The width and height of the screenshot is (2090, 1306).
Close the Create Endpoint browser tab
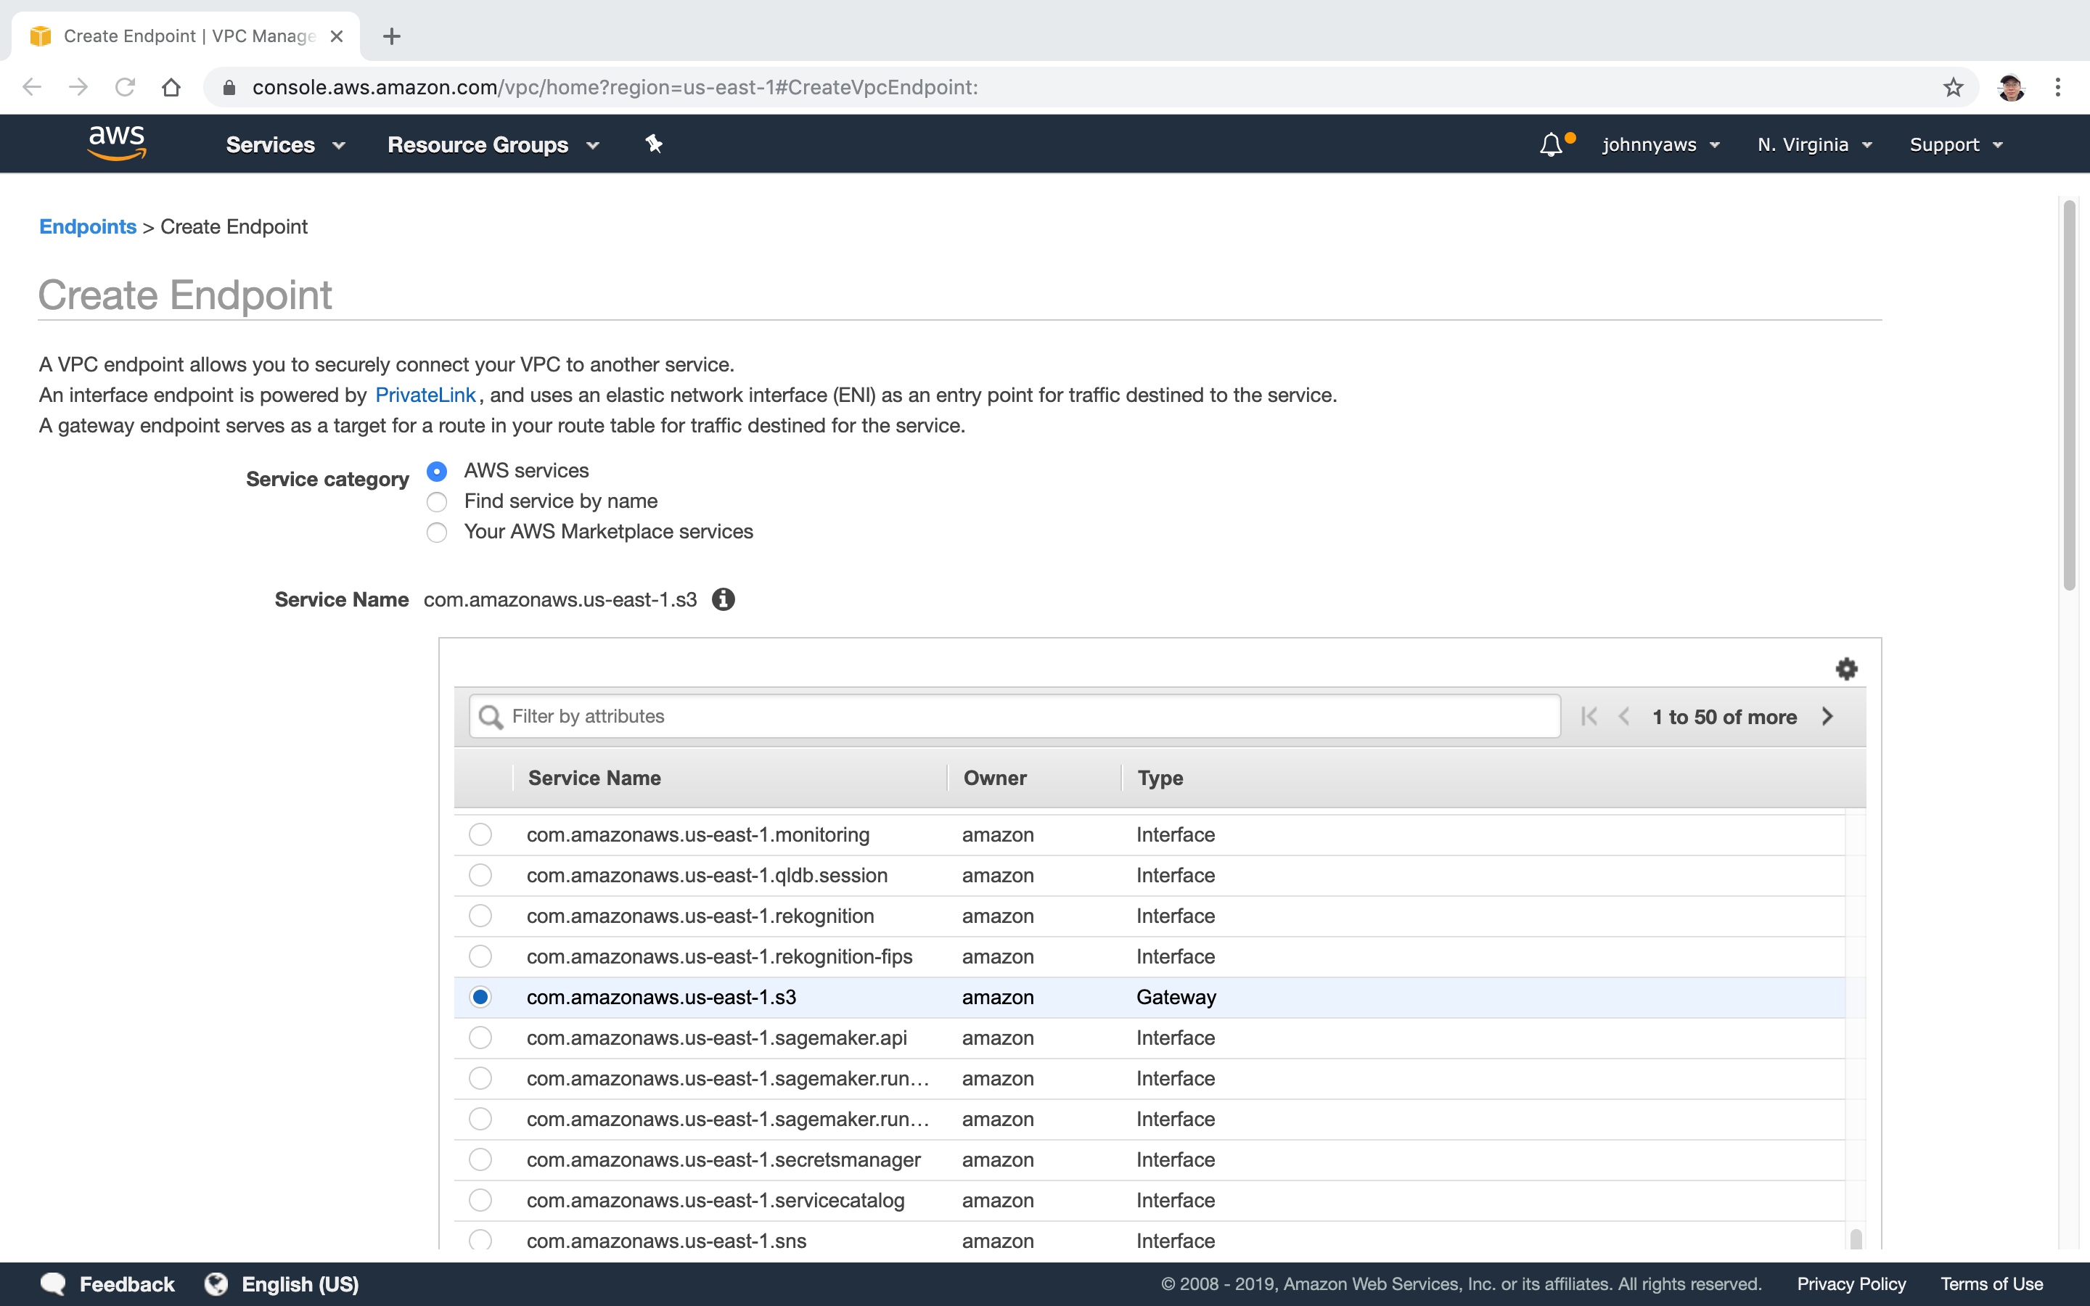coord(337,36)
